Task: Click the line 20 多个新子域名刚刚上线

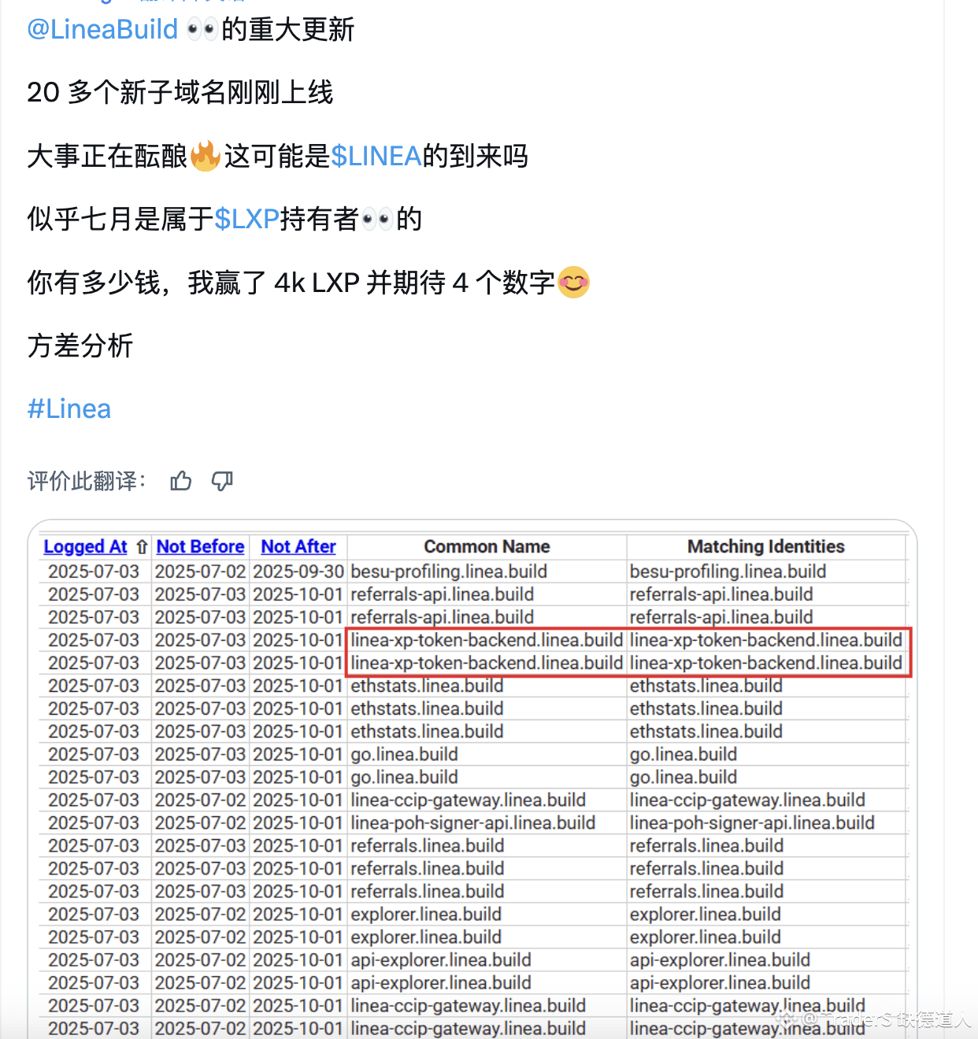Action: tap(180, 92)
